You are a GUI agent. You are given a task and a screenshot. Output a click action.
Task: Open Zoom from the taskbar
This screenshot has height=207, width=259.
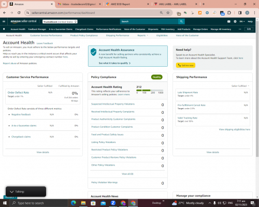coord(113,203)
